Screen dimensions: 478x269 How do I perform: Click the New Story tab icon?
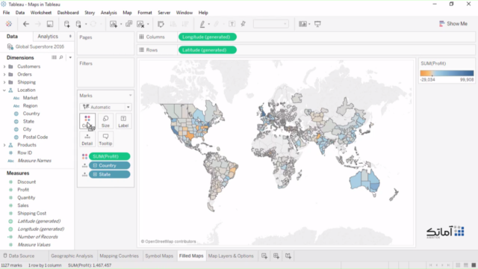288,256
